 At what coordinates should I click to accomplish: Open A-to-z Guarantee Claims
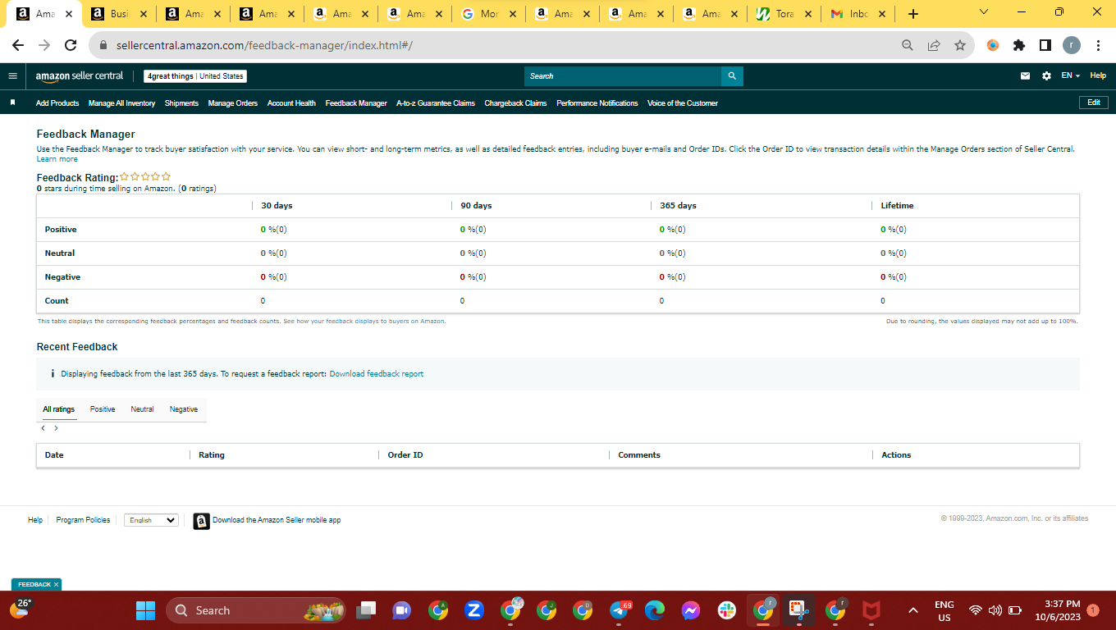(436, 103)
